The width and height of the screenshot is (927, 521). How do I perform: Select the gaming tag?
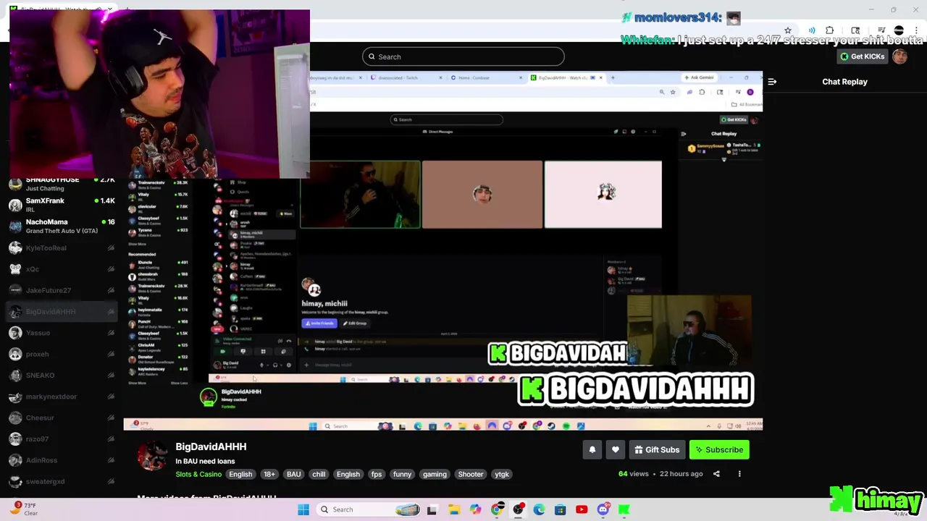[435, 475]
